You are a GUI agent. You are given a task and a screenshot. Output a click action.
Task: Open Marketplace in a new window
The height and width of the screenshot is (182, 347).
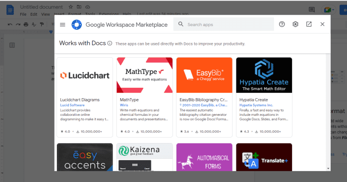point(309,24)
